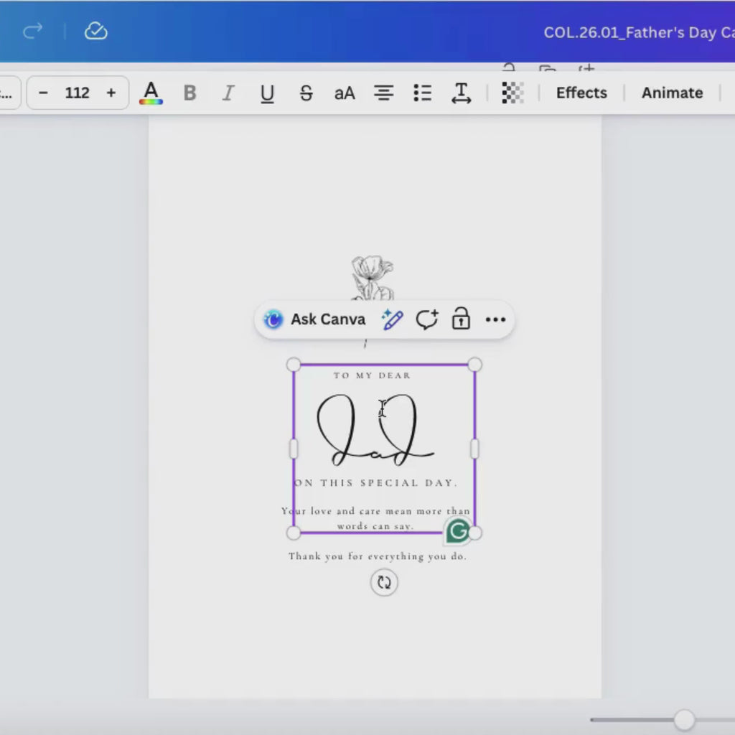Click the truncated font name dropdown
This screenshot has height=735, width=735.
9,93
